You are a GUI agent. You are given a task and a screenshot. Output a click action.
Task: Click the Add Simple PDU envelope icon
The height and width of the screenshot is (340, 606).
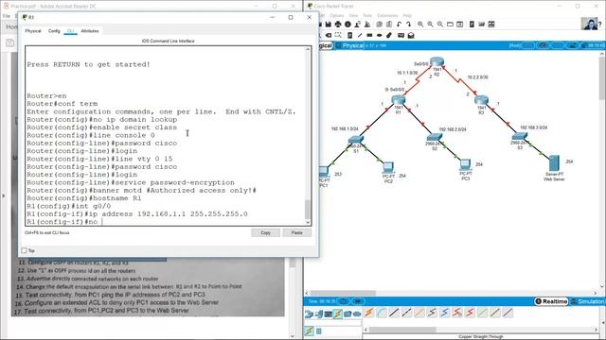401,35
